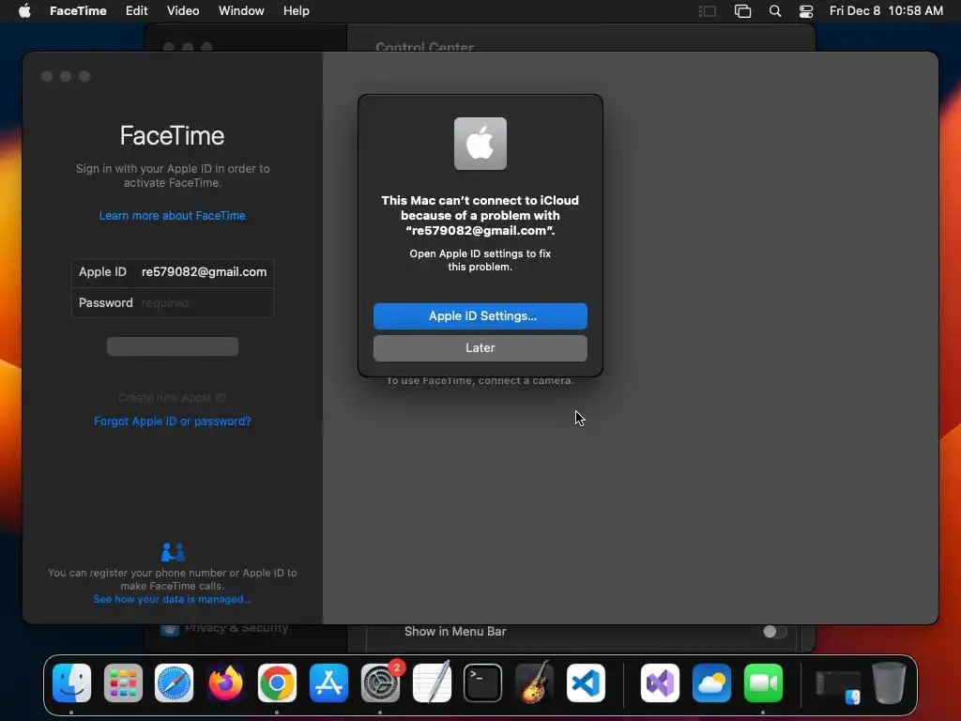Open System Settings from the Dock
This screenshot has width=961, height=721.
tap(380, 683)
